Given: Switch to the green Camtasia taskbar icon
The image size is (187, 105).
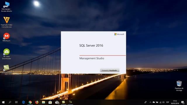Looking at the screenshot, I should point(64,102).
